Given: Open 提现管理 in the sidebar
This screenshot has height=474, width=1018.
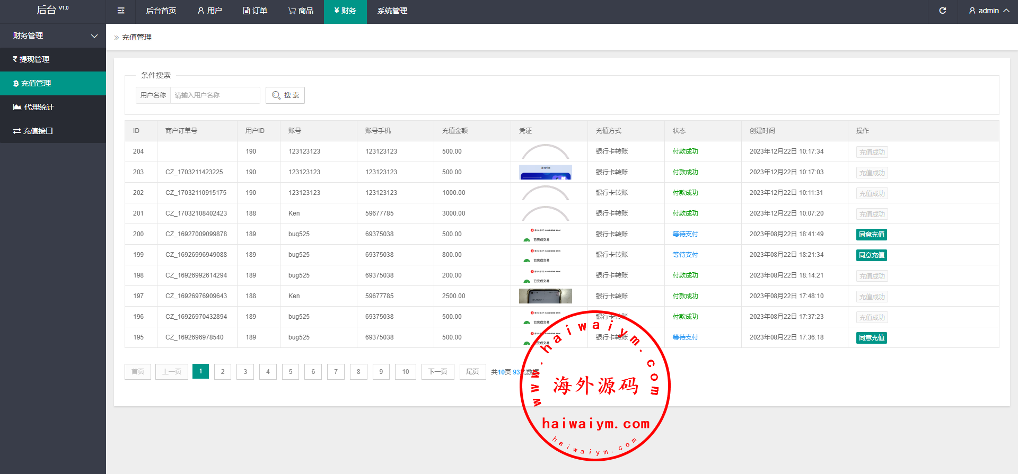Looking at the screenshot, I should pyautogui.click(x=53, y=59).
